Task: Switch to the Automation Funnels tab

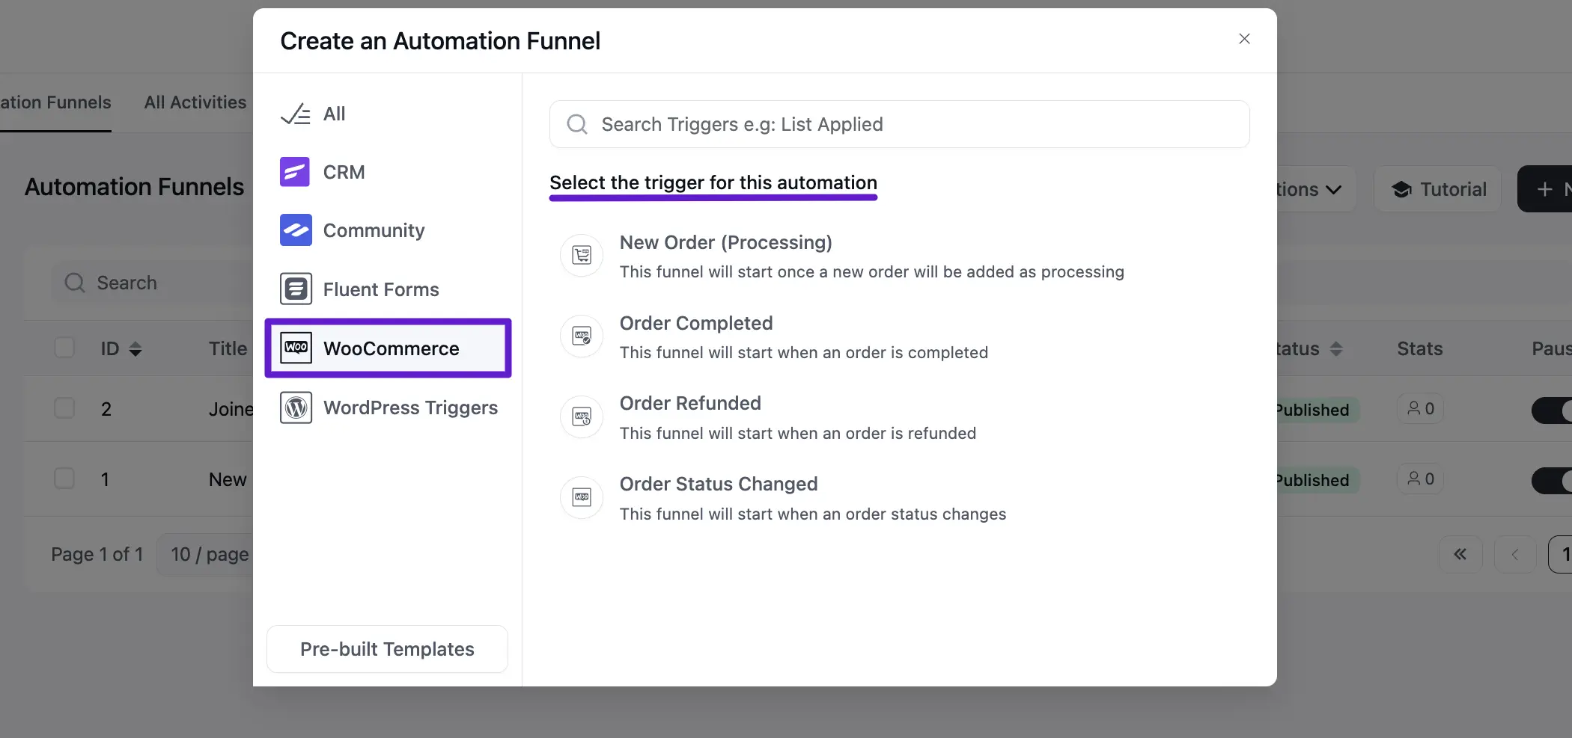Action: click(x=55, y=102)
